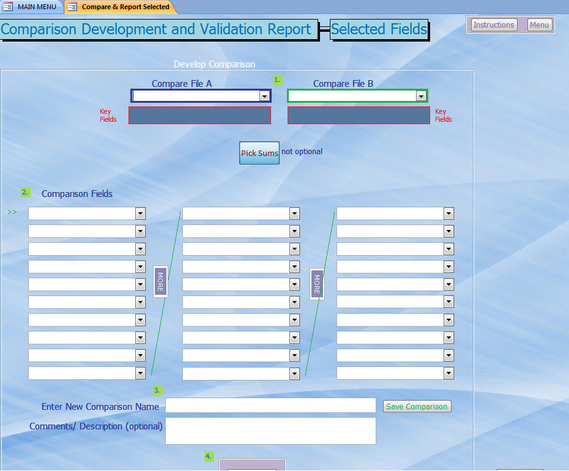Click the second vertical MORE button
569x471 pixels.
point(317,284)
